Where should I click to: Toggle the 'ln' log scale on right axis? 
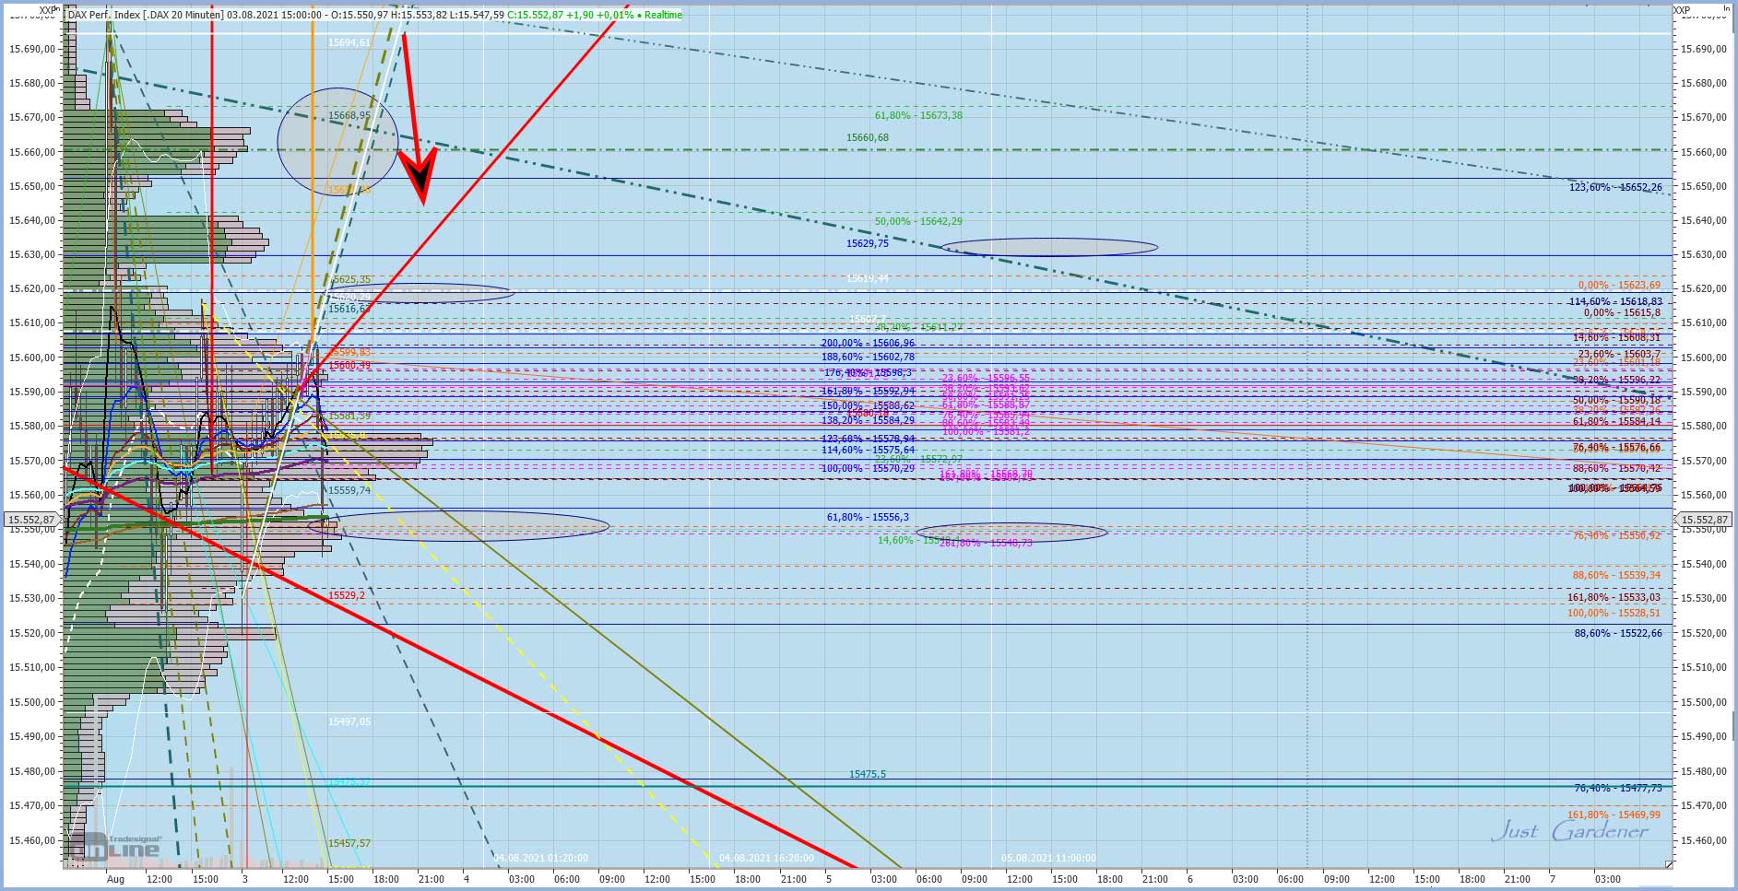pyautogui.click(x=1727, y=9)
